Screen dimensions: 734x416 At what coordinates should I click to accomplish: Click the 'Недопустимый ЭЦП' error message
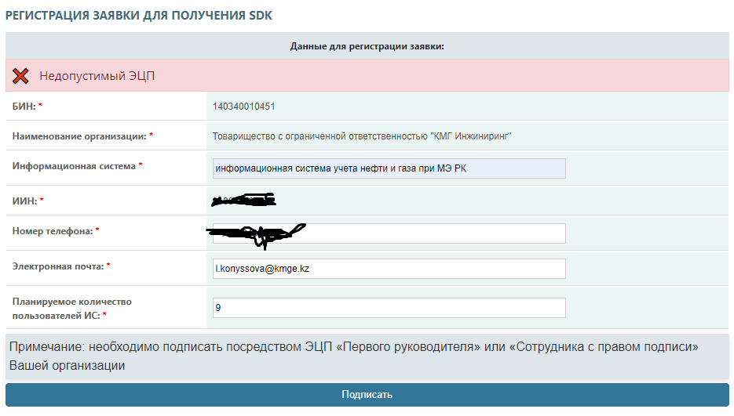[x=97, y=76]
